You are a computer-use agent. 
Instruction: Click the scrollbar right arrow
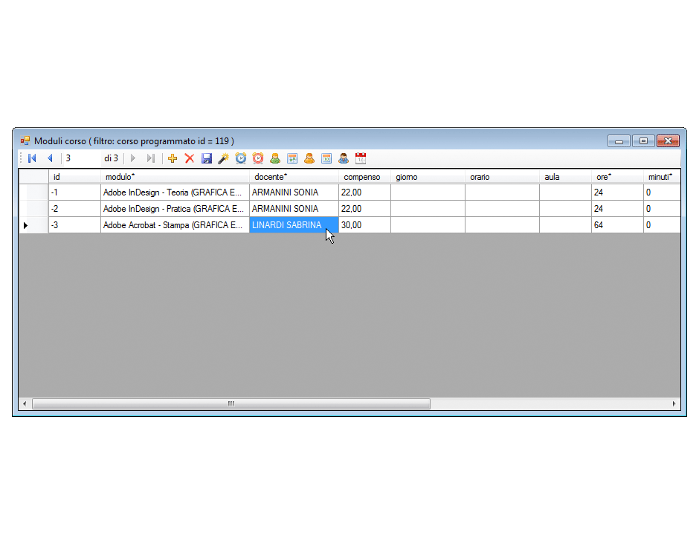point(674,404)
